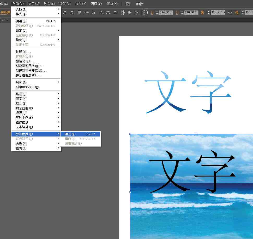Click the orange 不透明度 opacity link
The width and height of the screenshot is (253, 239).
[x=5, y=13]
